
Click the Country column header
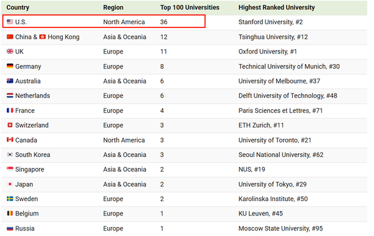18,7
